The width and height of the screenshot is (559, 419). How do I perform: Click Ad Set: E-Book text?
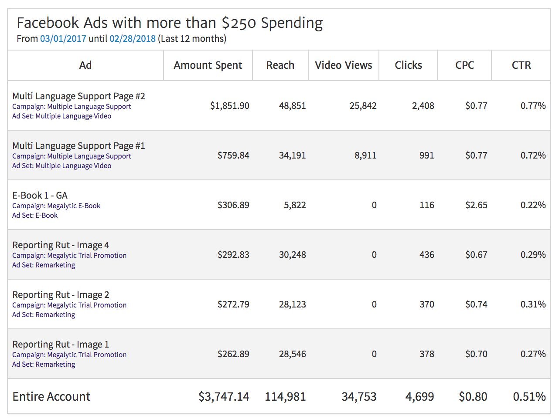[x=35, y=216]
